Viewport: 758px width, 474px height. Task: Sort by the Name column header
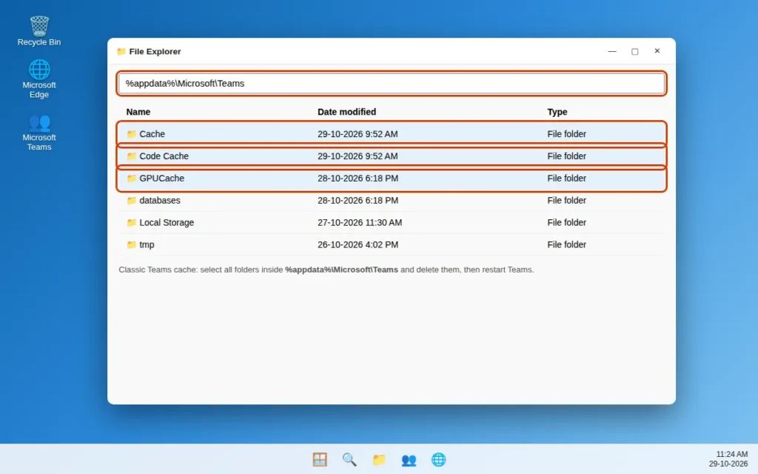(138, 112)
